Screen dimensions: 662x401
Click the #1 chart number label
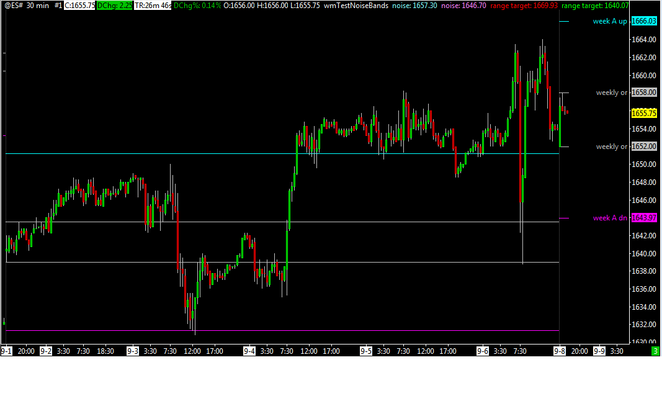[x=58, y=6]
